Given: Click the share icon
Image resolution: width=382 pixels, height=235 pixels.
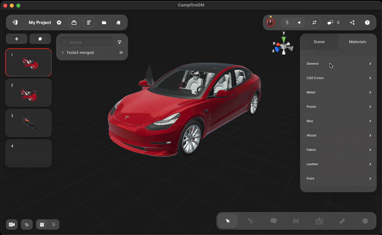Looking at the screenshot, I should tap(352, 22).
